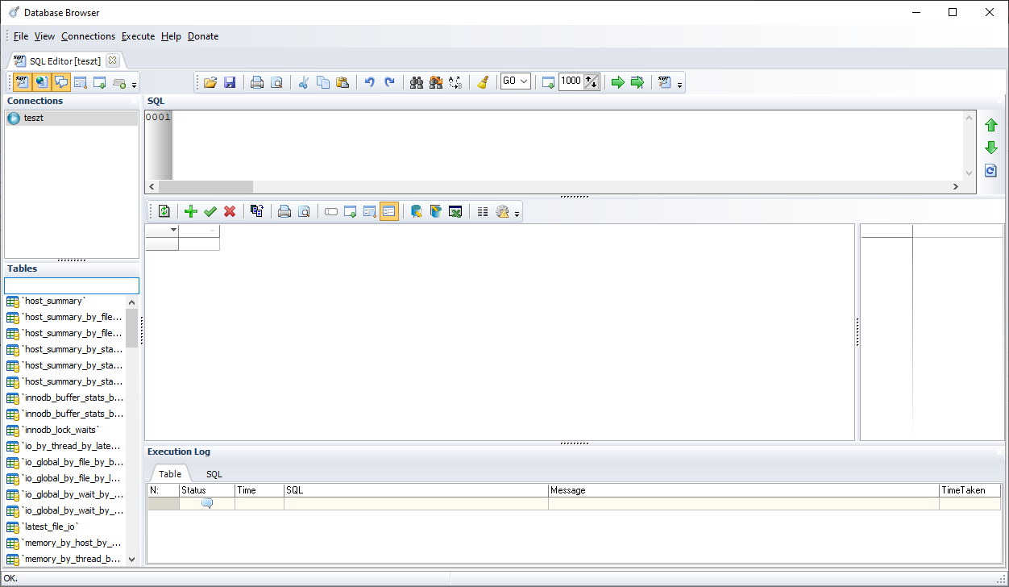Open the `innodb_lock_waits` table
This screenshot has width=1009, height=587.
pos(61,430)
